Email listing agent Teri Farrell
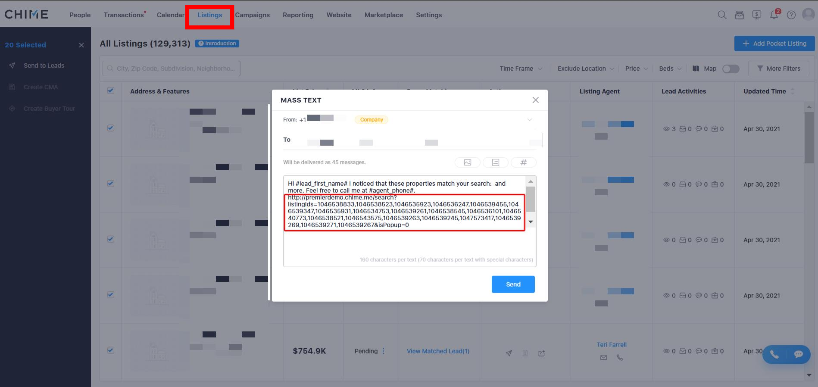Screen dimensions: 818x387 tap(603, 357)
